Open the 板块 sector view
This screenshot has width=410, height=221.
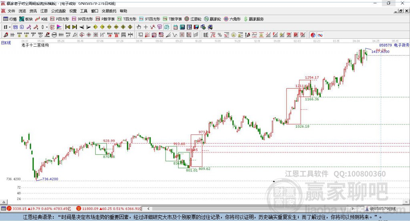pos(26,19)
